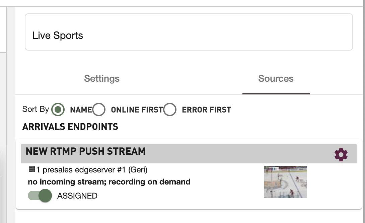Click the ERROR FIRST label text
Screen dimensions: 365x223
206,110
